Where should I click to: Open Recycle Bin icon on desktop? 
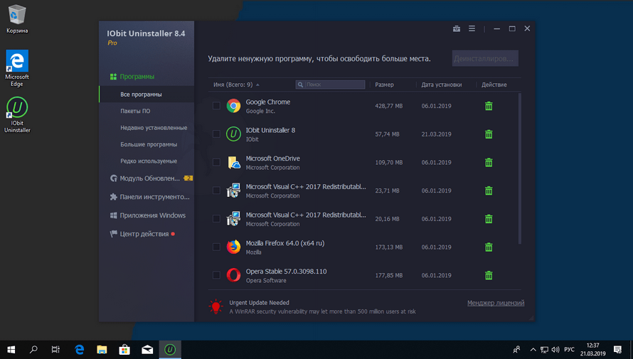point(17,15)
